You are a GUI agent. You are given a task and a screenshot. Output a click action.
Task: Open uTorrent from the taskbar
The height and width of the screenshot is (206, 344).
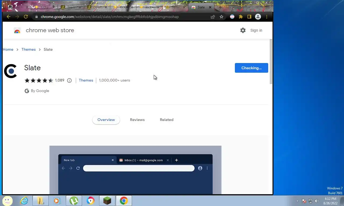tap(74, 201)
